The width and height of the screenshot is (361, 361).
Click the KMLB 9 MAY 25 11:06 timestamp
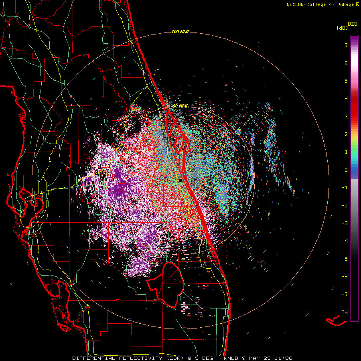[x=258, y=358]
